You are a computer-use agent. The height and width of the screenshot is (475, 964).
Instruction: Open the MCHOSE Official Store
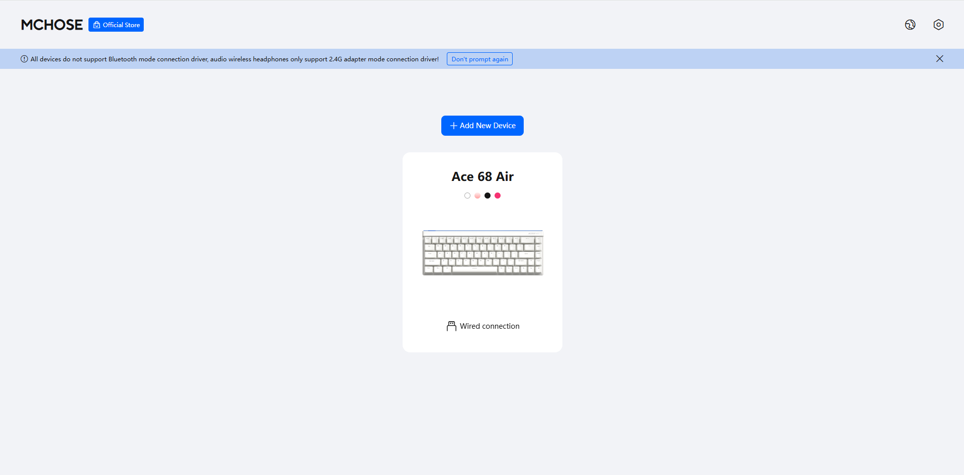click(116, 25)
